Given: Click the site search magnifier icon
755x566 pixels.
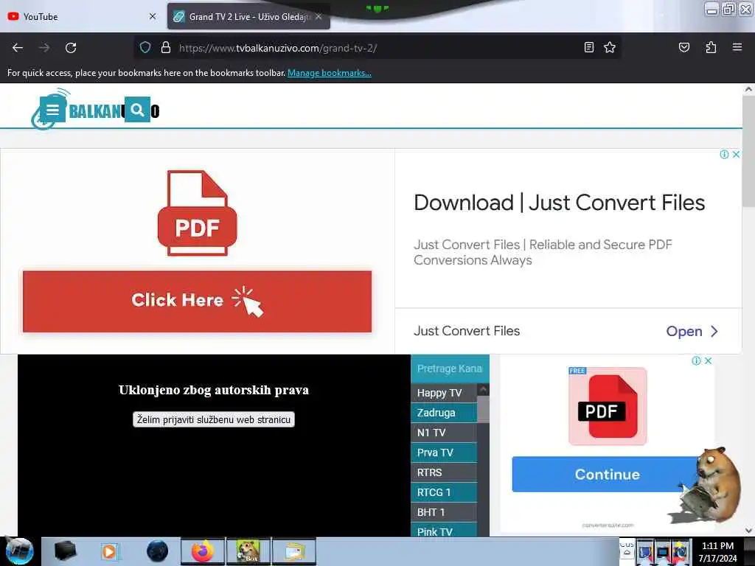Looking at the screenshot, I should coord(137,110).
